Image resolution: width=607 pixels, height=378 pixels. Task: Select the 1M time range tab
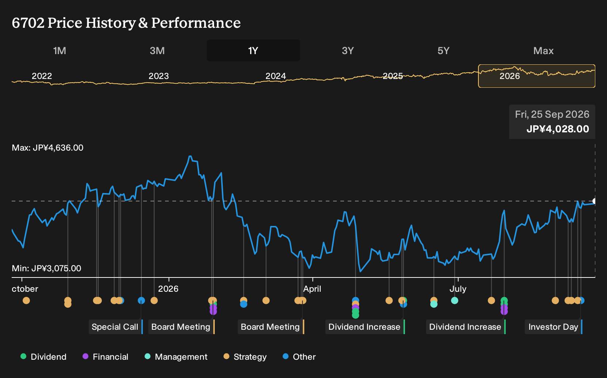pos(60,50)
